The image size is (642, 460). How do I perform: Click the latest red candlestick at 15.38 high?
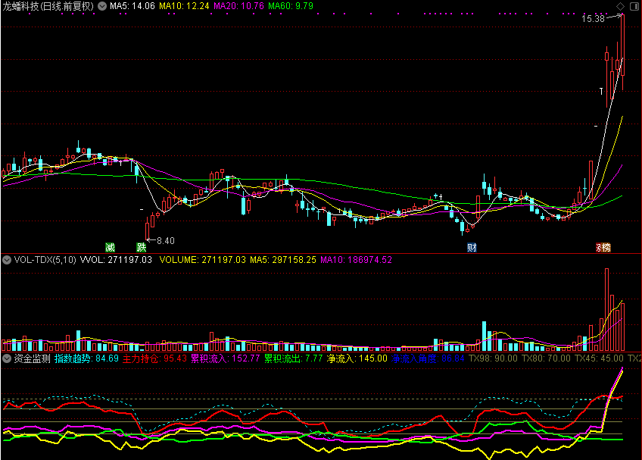623,52
